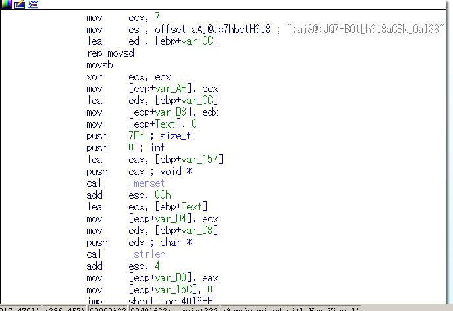The width and height of the screenshot is (453, 311).
Task: Highlight the var_157 operand
Action: 200,160
